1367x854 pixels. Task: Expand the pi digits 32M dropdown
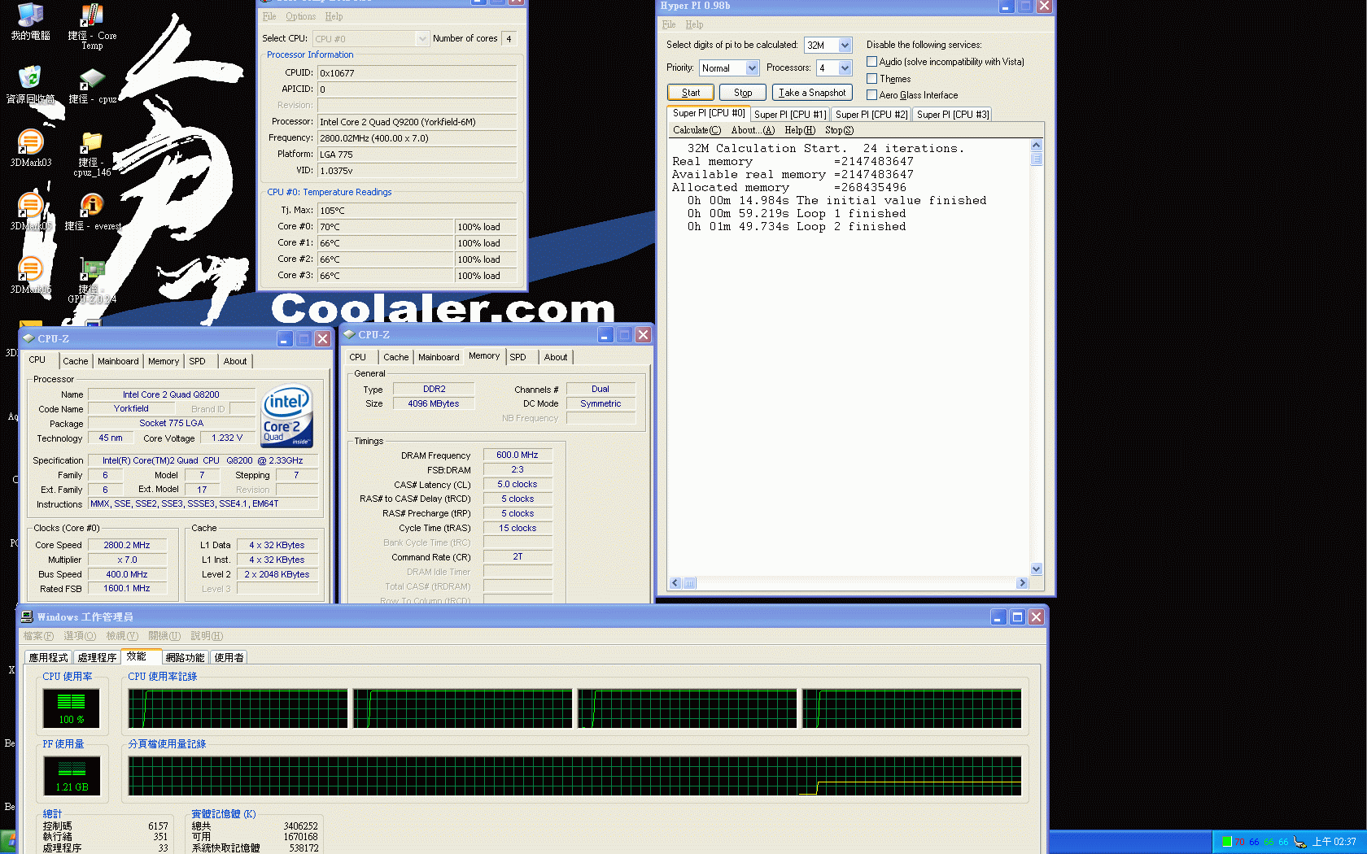[845, 46]
